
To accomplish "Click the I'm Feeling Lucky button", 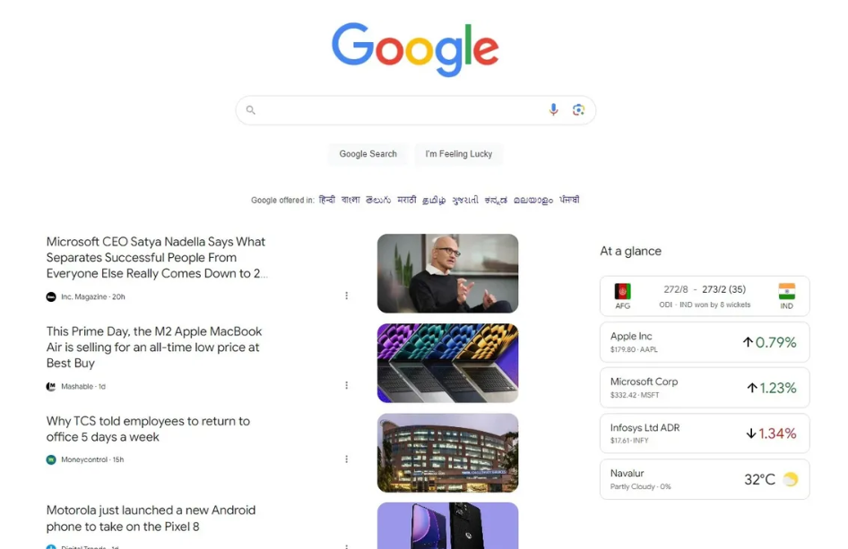I will pos(459,154).
